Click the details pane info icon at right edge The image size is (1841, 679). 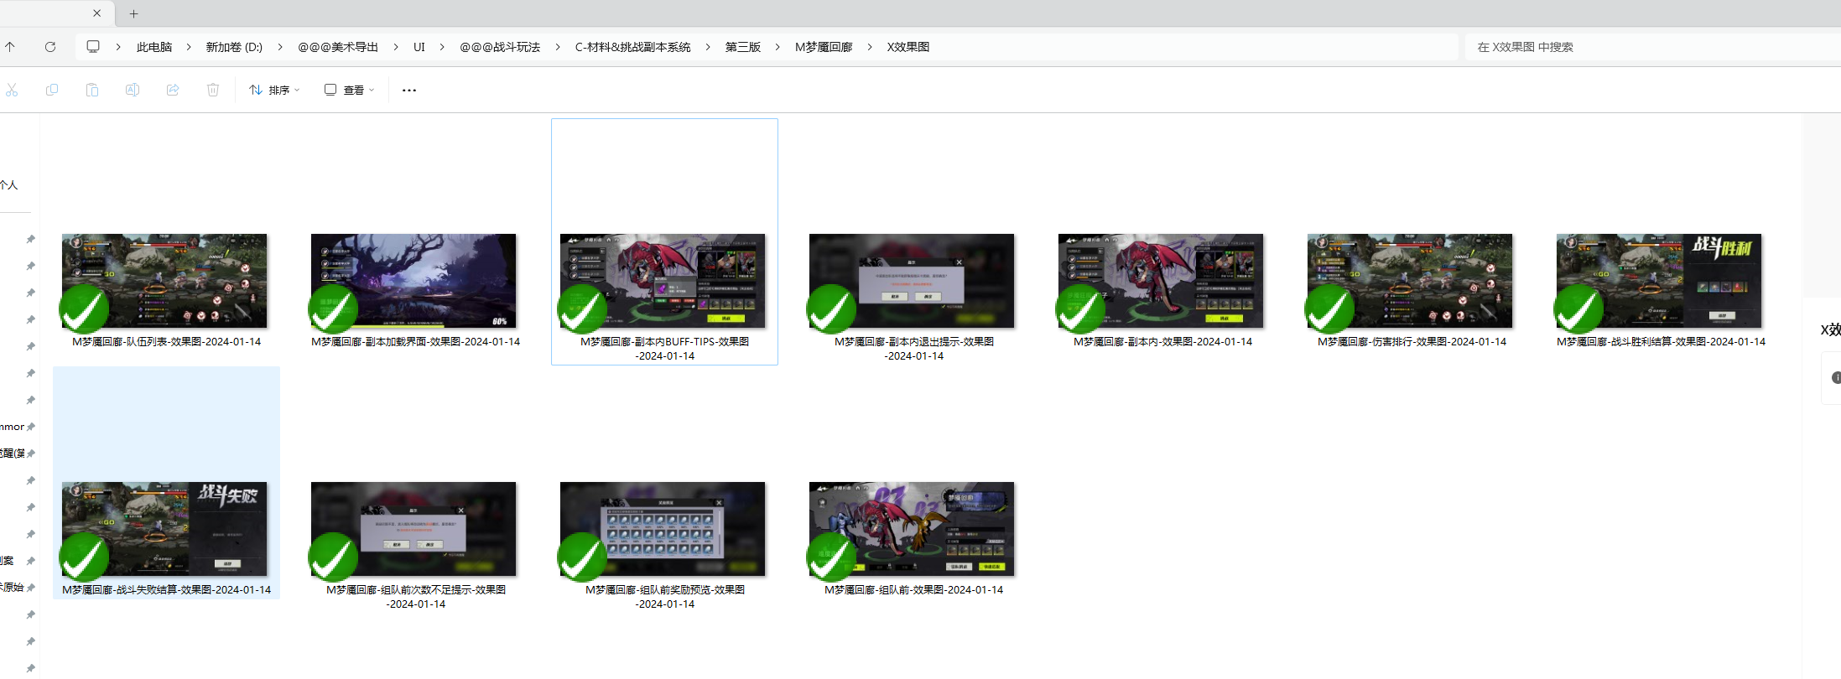[1835, 377]
